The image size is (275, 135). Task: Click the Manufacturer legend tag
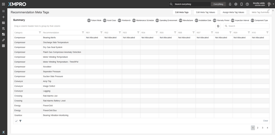[x=186, y=20]
